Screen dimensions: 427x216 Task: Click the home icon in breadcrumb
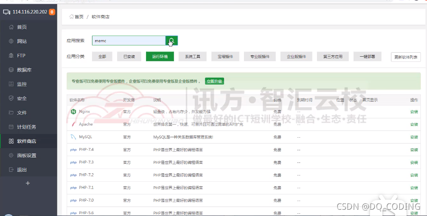[71, 17]
